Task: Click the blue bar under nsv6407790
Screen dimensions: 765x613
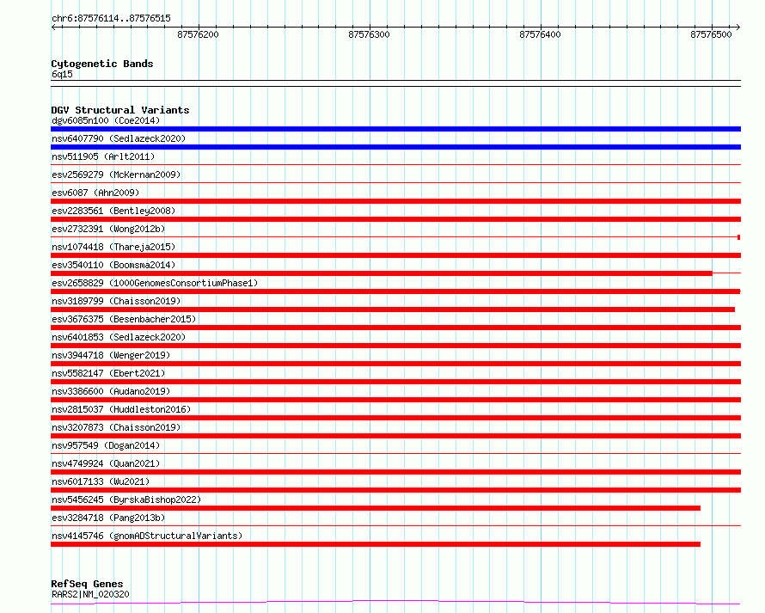Action: [x=395, y=147]
